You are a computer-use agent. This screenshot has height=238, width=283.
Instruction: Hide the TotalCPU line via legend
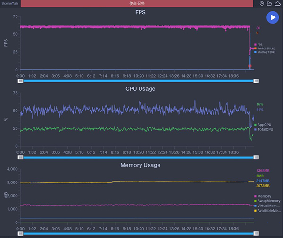[264, 129]
